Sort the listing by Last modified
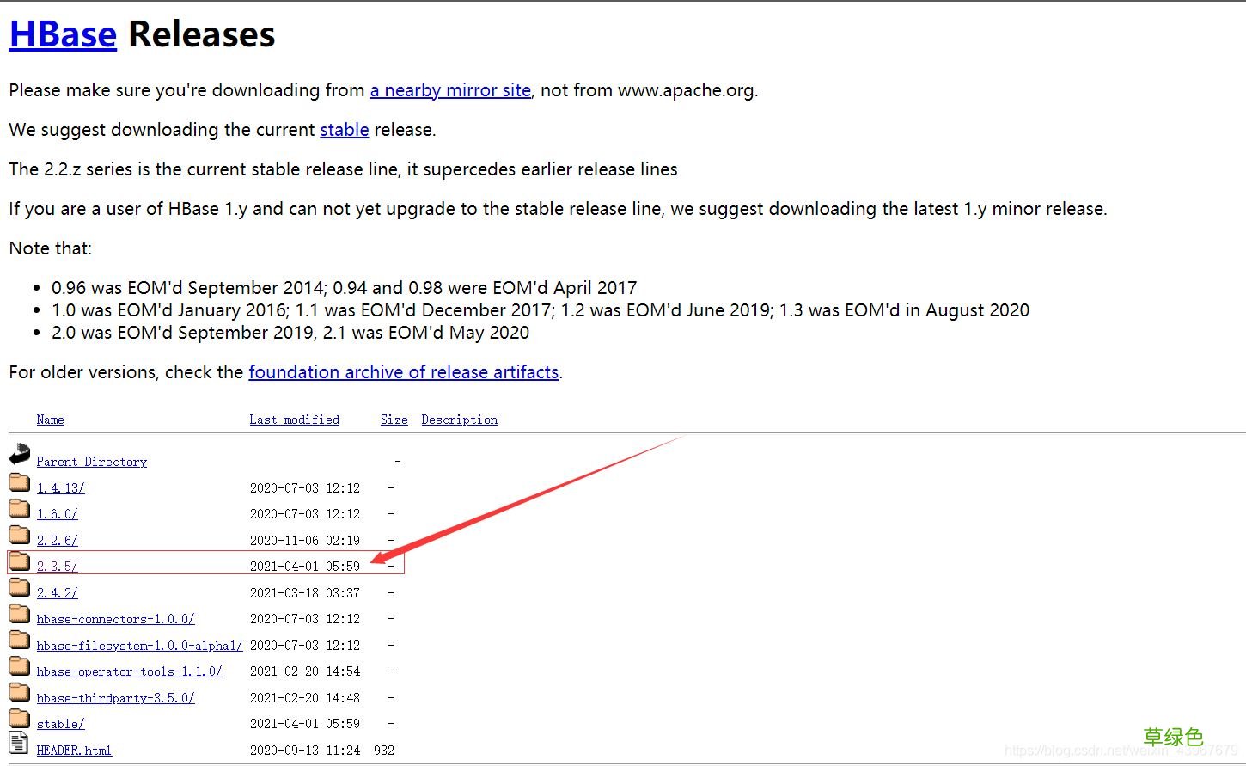The height and width of the screenshot is (766, 1246). click(x=294, y=420)
